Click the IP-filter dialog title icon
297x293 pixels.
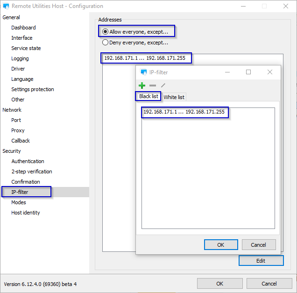pyautogui.click(x=143, y=72)
